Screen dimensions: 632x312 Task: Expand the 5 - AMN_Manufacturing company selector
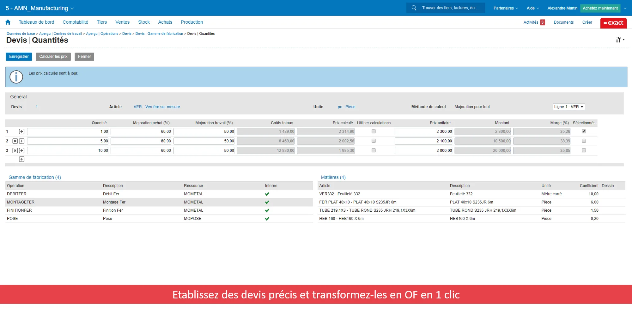39,8
